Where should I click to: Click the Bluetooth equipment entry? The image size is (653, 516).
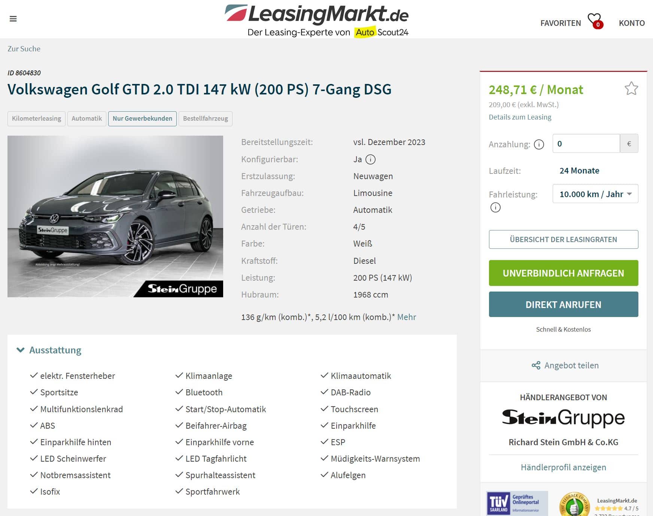204,392
